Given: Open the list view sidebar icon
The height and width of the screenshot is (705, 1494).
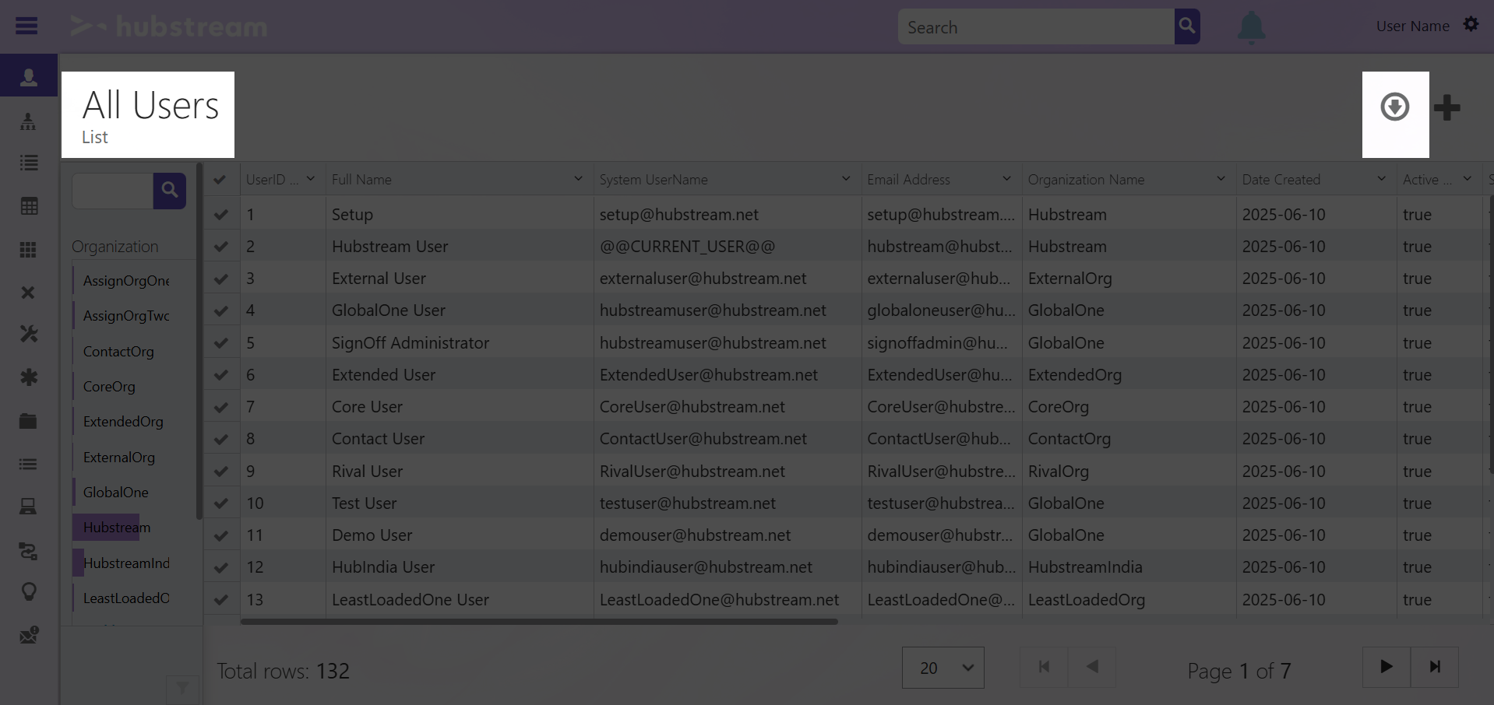Looking at the screenshot, I should pos(28,163).
